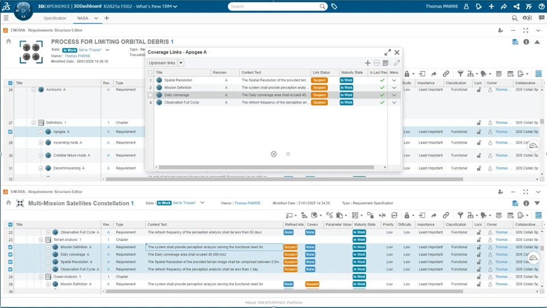
Task: Open About 3DEXPERIENCE Platform link
Action: pos(273,302)
